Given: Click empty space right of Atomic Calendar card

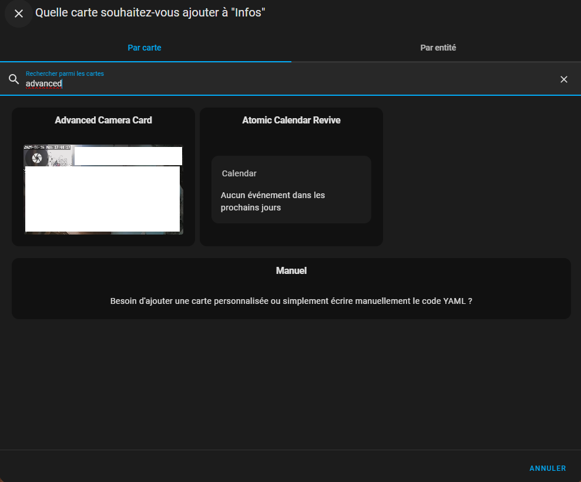Looking at the screenshot, I should tap(476, 176).
